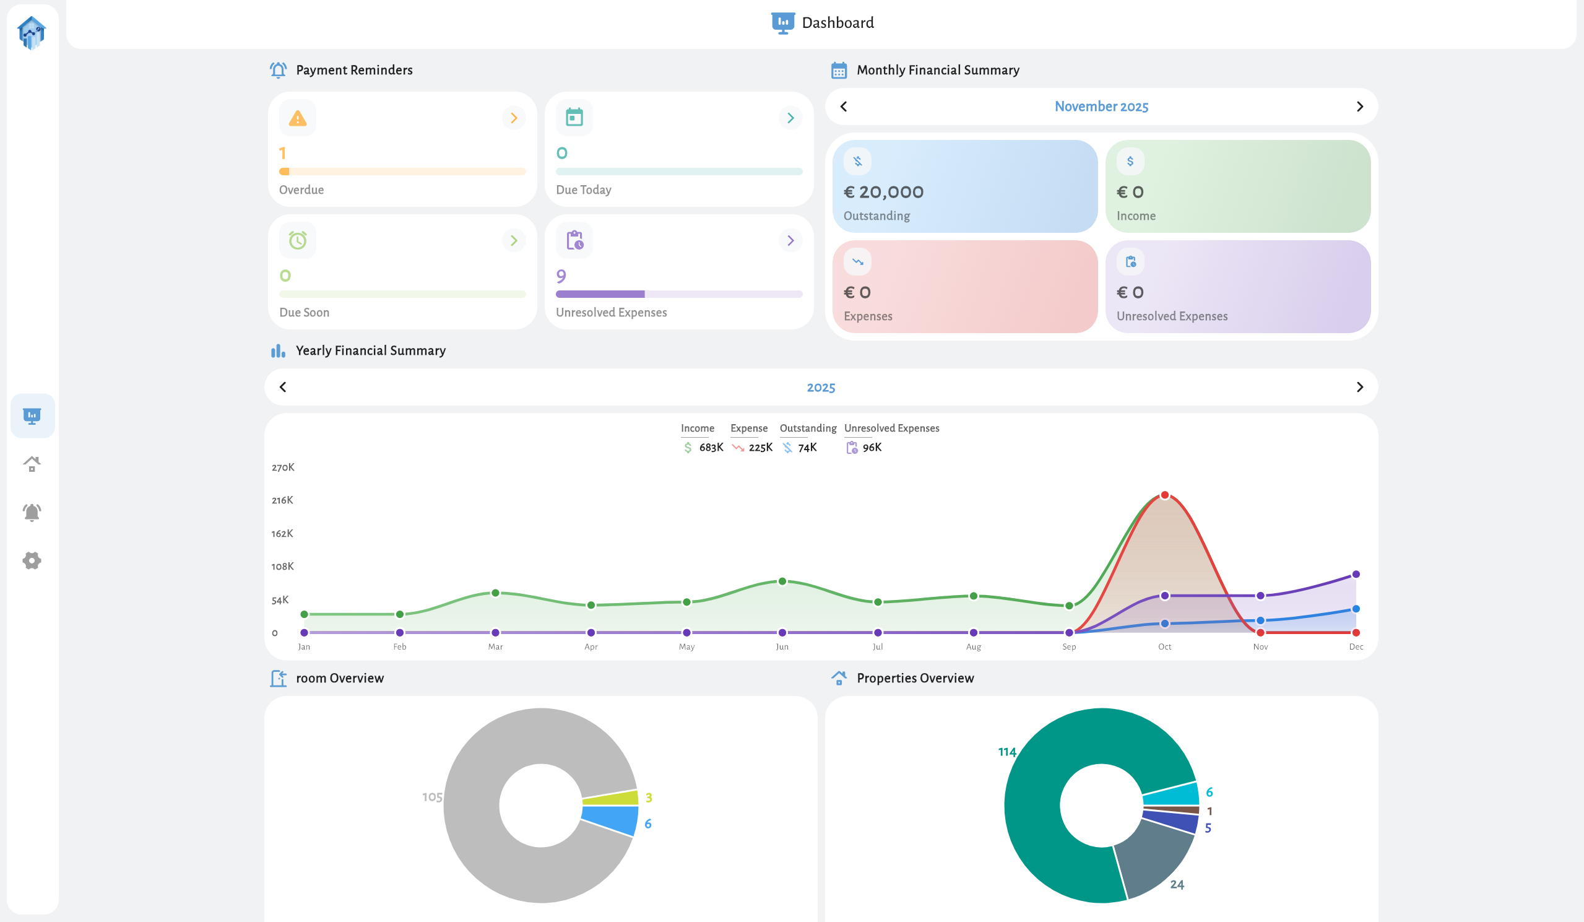Image resolution: width=1584 pixels, height=922 pixels.
Task: Click the Income dollar icon in Monthly Summary
Action: 1130,161
